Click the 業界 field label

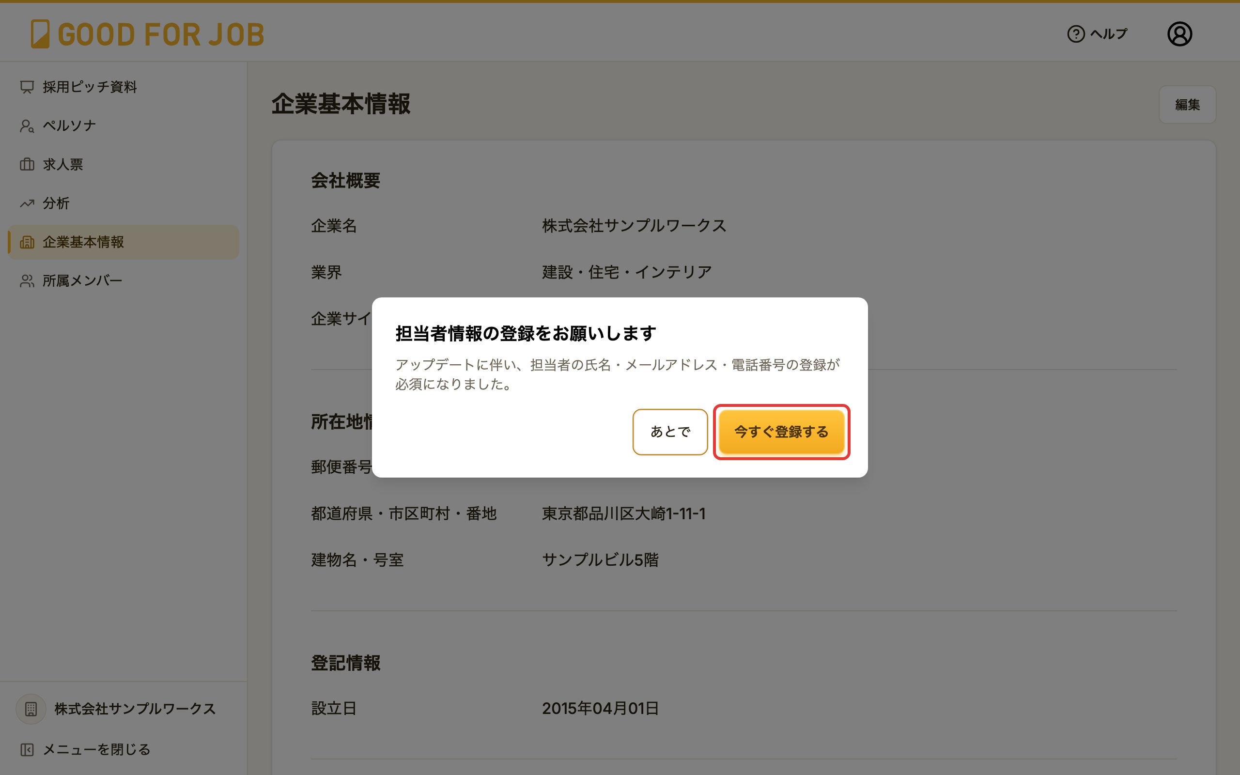(x=326, y=272)
